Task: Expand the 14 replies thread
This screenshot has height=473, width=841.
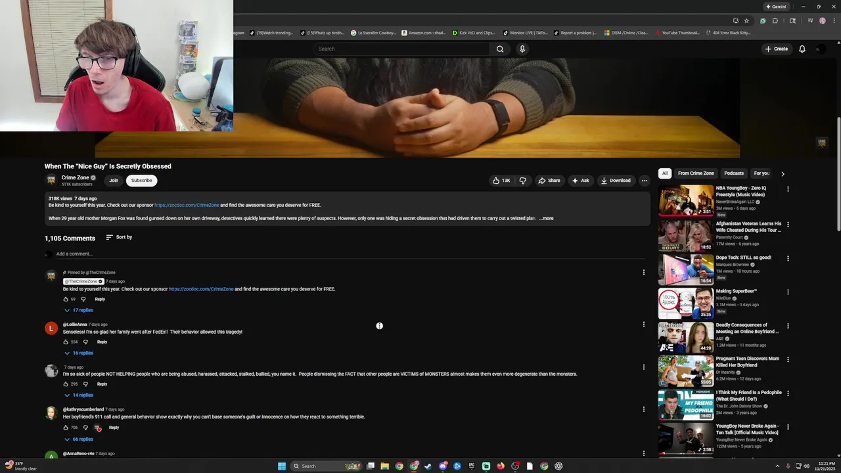Action: pyautogui.click(x=79, y=395)
